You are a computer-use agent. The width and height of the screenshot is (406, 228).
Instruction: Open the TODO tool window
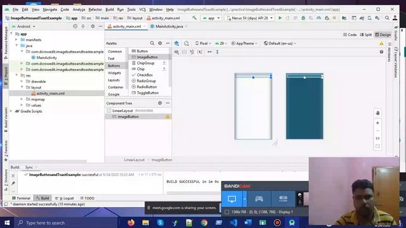[88, 198]
